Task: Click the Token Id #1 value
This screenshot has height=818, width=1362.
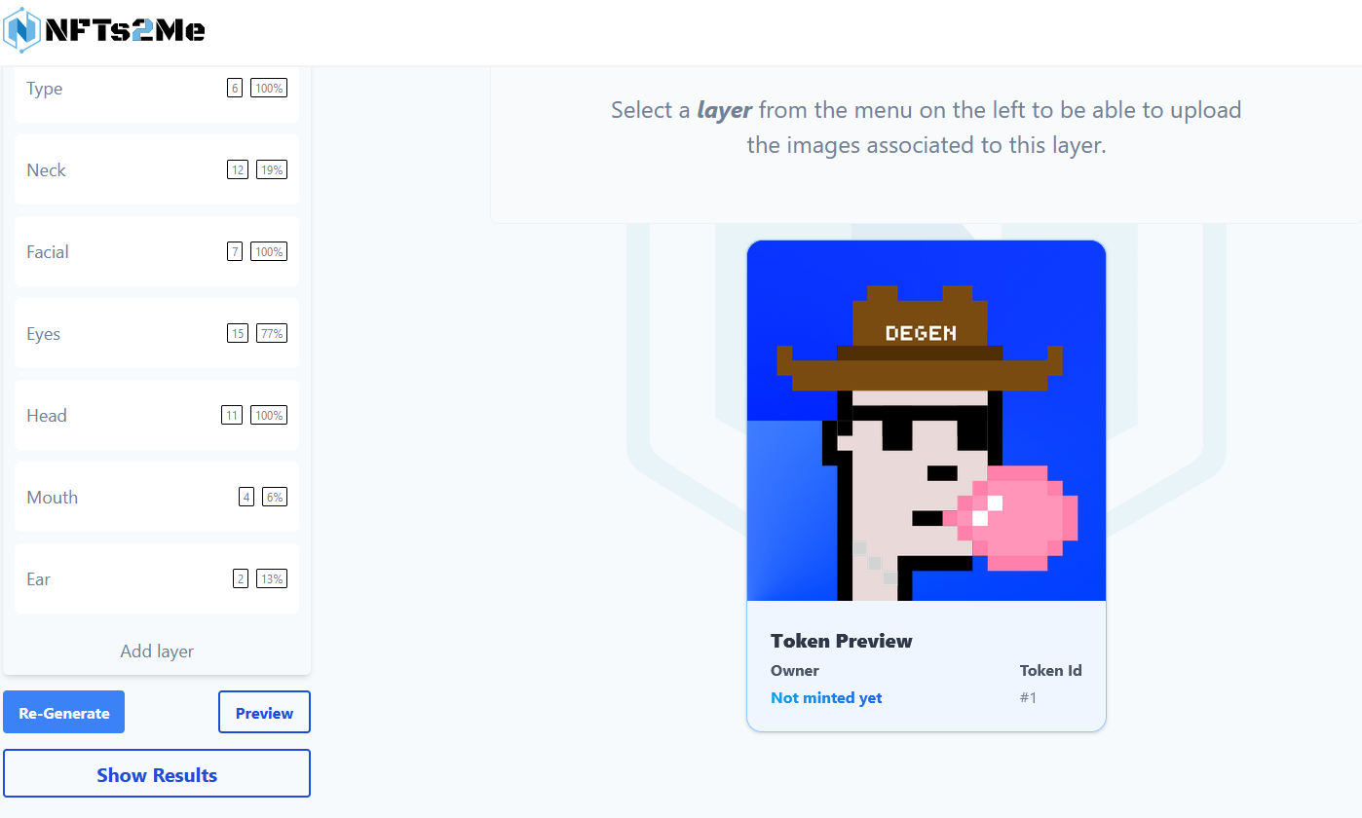Action: pyautogui.click(x=1028, y=697)
